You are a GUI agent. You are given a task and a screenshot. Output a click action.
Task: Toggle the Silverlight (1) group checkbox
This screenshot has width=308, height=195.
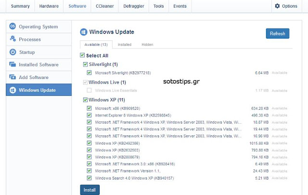(85, 65)
